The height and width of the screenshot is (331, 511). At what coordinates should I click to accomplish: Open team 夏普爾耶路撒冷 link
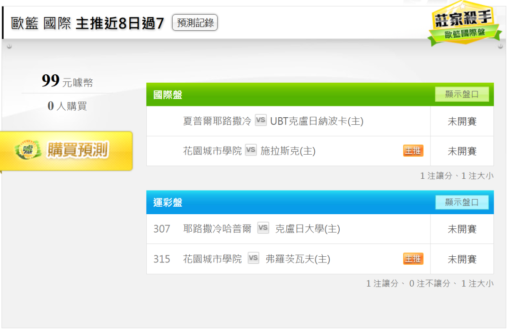pos(217,121)
